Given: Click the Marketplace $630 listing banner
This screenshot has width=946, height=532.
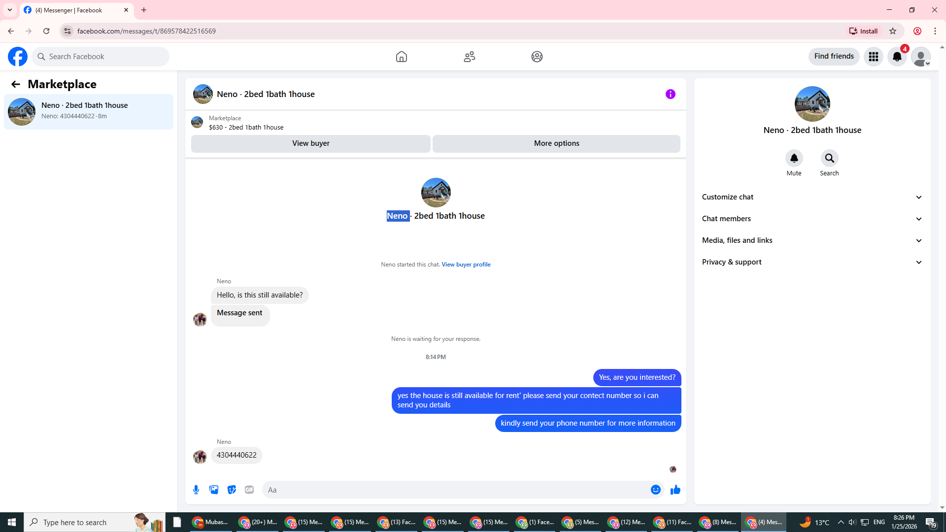Looking at the screenshot, I should [x=436, y=123].
